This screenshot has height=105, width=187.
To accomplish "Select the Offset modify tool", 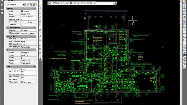I will click(185, 11).
